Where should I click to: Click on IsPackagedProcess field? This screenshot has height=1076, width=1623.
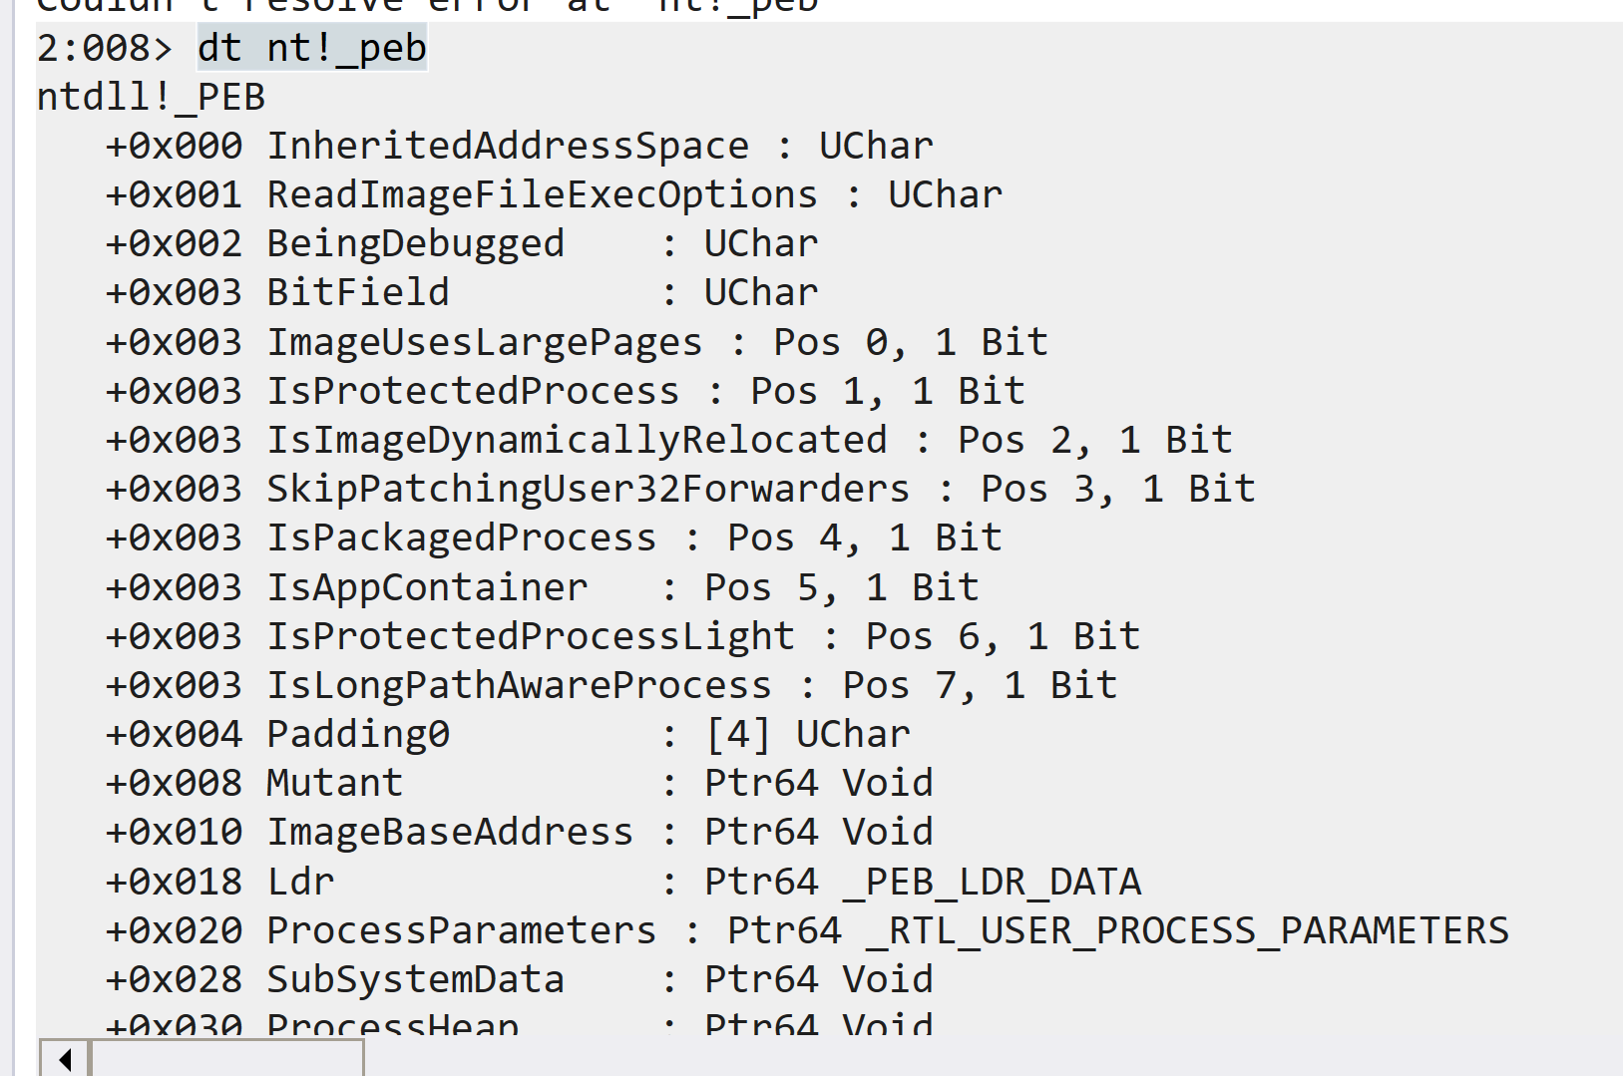462,538
